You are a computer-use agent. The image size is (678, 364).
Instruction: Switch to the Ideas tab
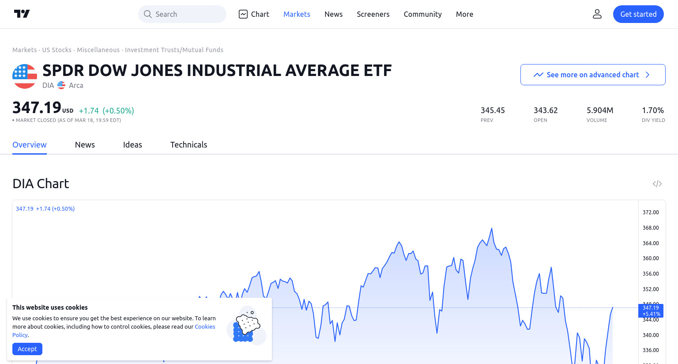coord(132,145)
